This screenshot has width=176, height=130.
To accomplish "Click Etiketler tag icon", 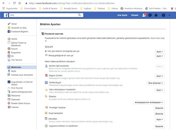I will click(x=46, y=96).
